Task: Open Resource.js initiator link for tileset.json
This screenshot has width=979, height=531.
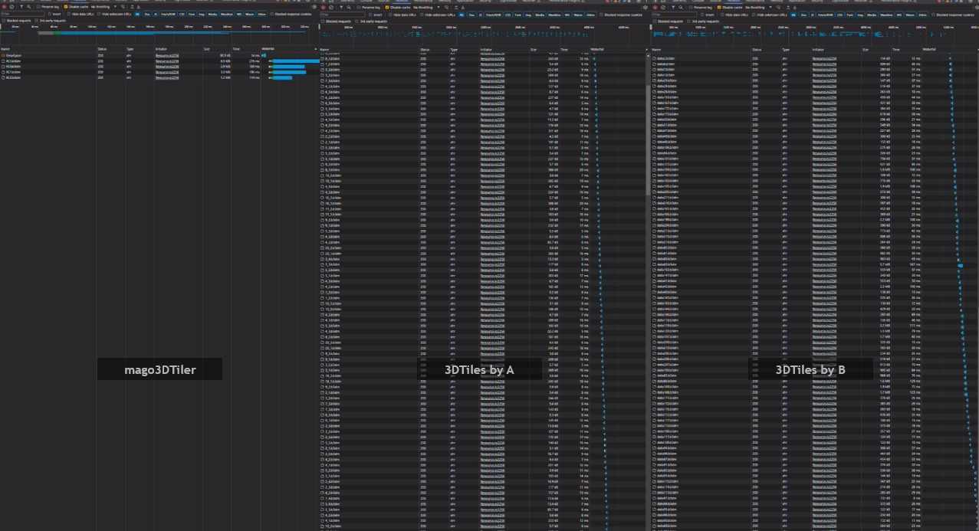Action: pos(167,55)
